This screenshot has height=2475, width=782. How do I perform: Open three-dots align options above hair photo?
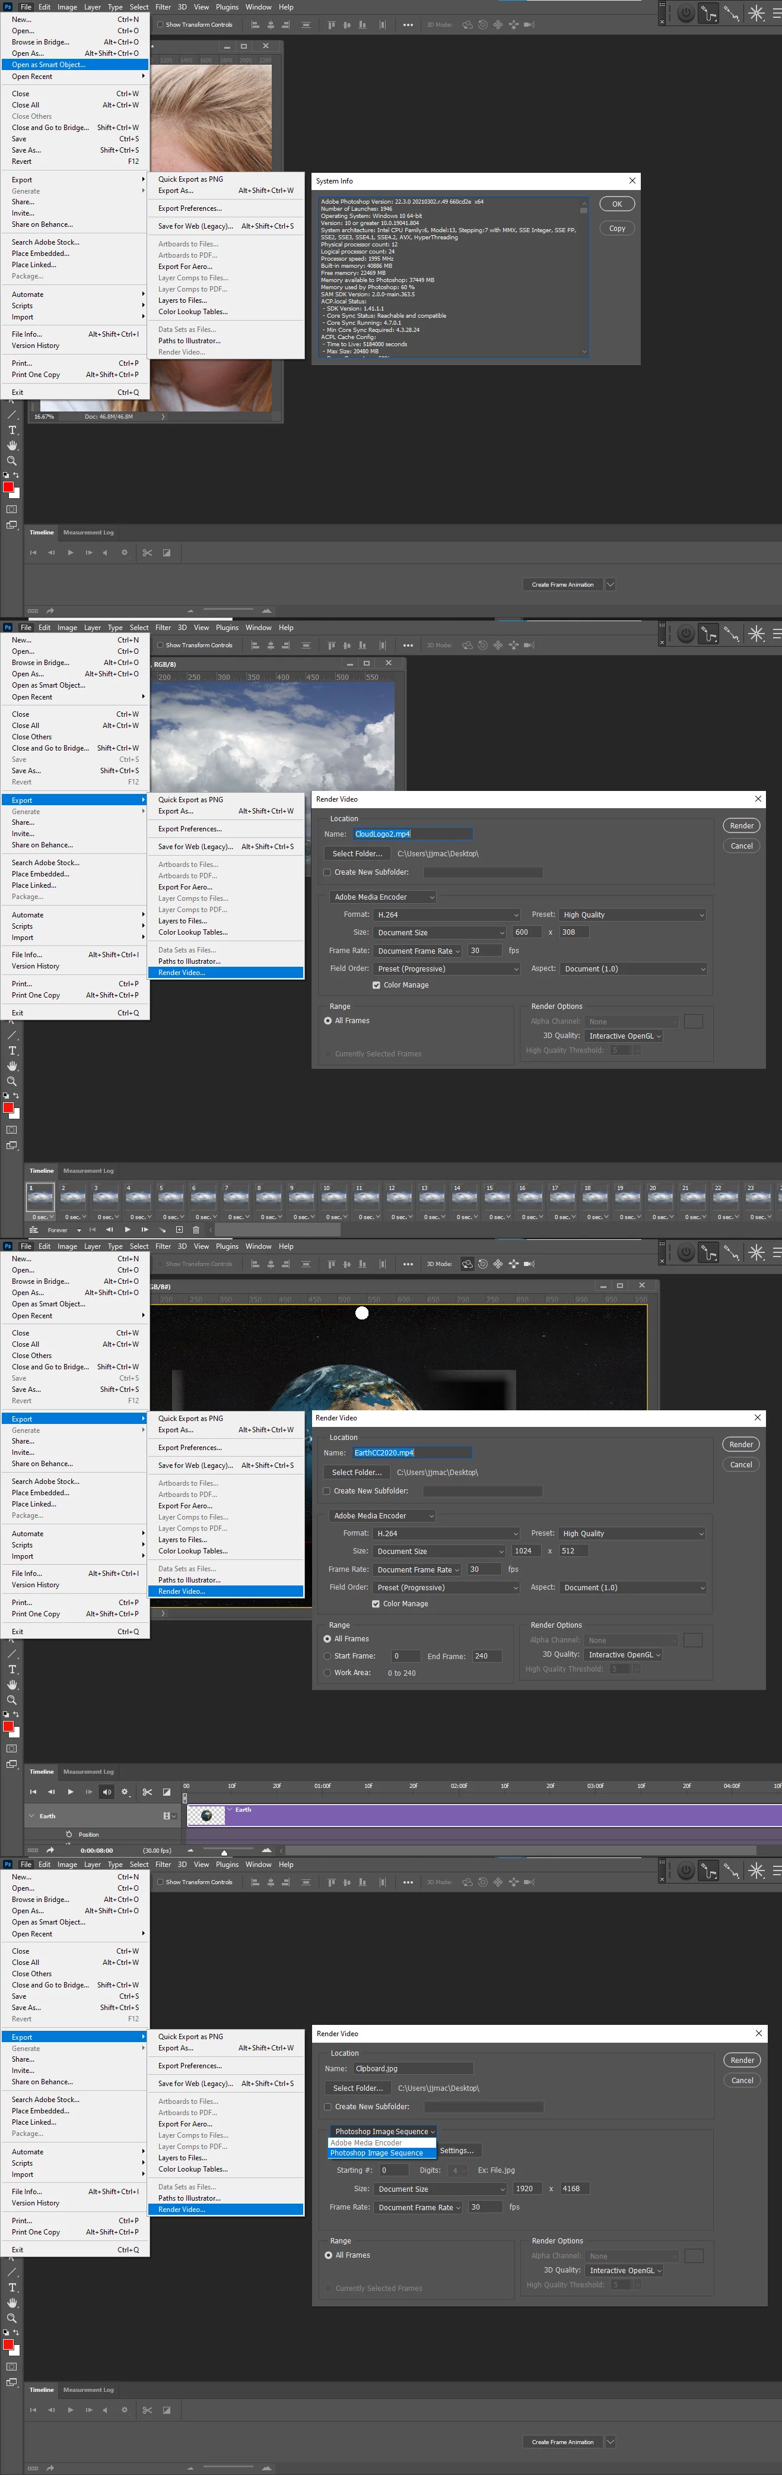[408, 25]
